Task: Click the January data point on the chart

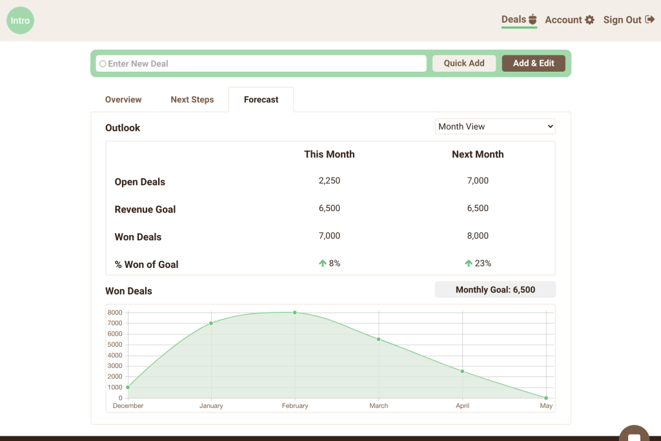Action: [x=211, y=323]
